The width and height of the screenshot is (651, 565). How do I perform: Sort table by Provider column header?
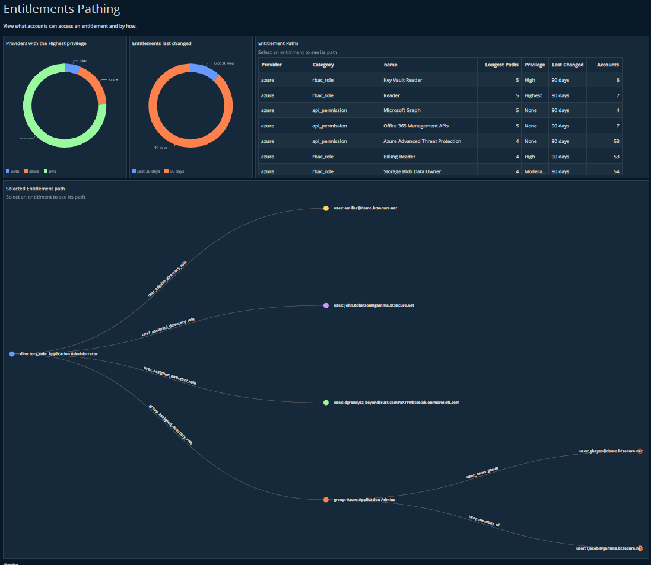[272, 65]
